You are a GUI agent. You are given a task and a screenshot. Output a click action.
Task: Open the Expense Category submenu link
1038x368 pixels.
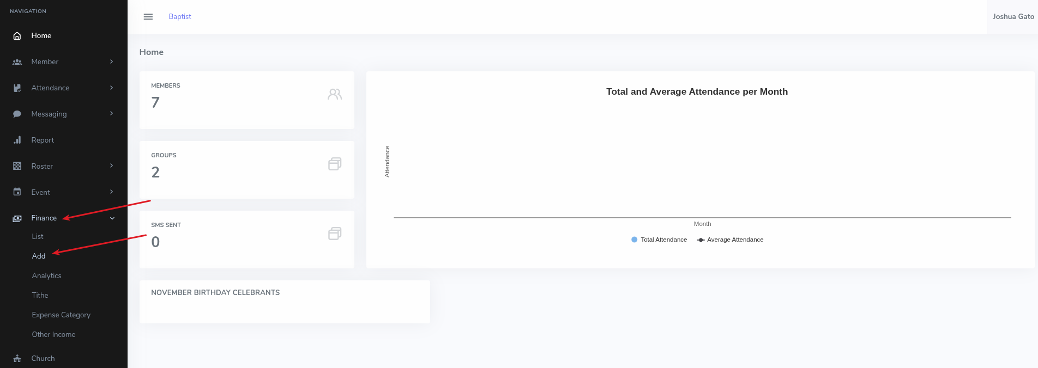(x=61, y=315)
